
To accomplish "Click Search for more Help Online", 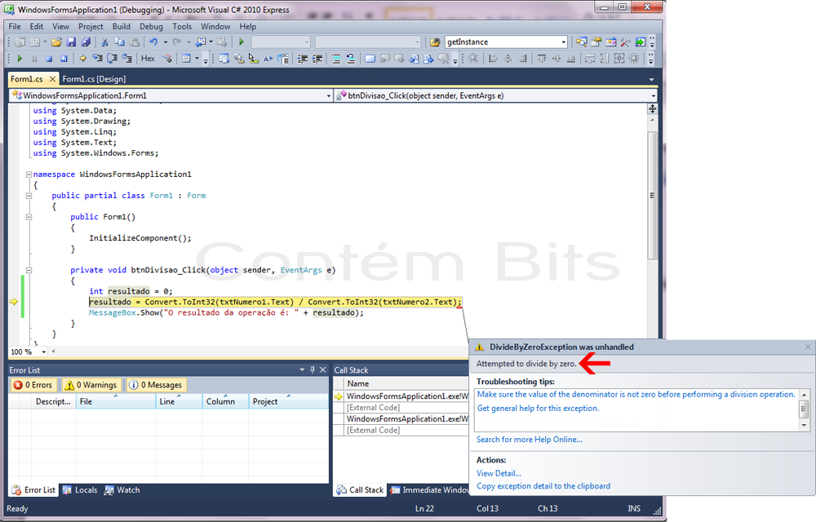I will coord(530,440).
